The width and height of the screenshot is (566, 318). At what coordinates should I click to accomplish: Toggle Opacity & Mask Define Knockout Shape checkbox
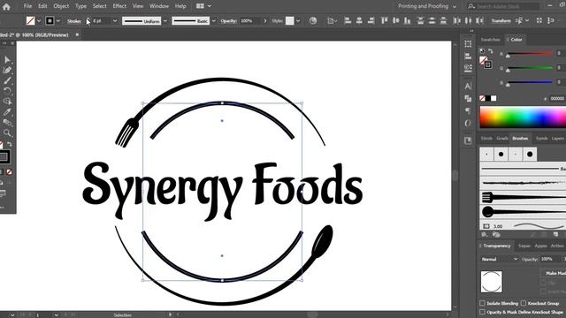pos(483,312)
